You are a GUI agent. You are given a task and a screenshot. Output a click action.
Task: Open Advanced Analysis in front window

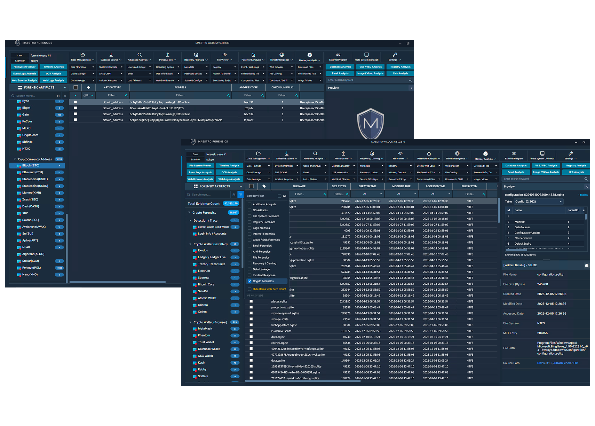pos(315,156)
